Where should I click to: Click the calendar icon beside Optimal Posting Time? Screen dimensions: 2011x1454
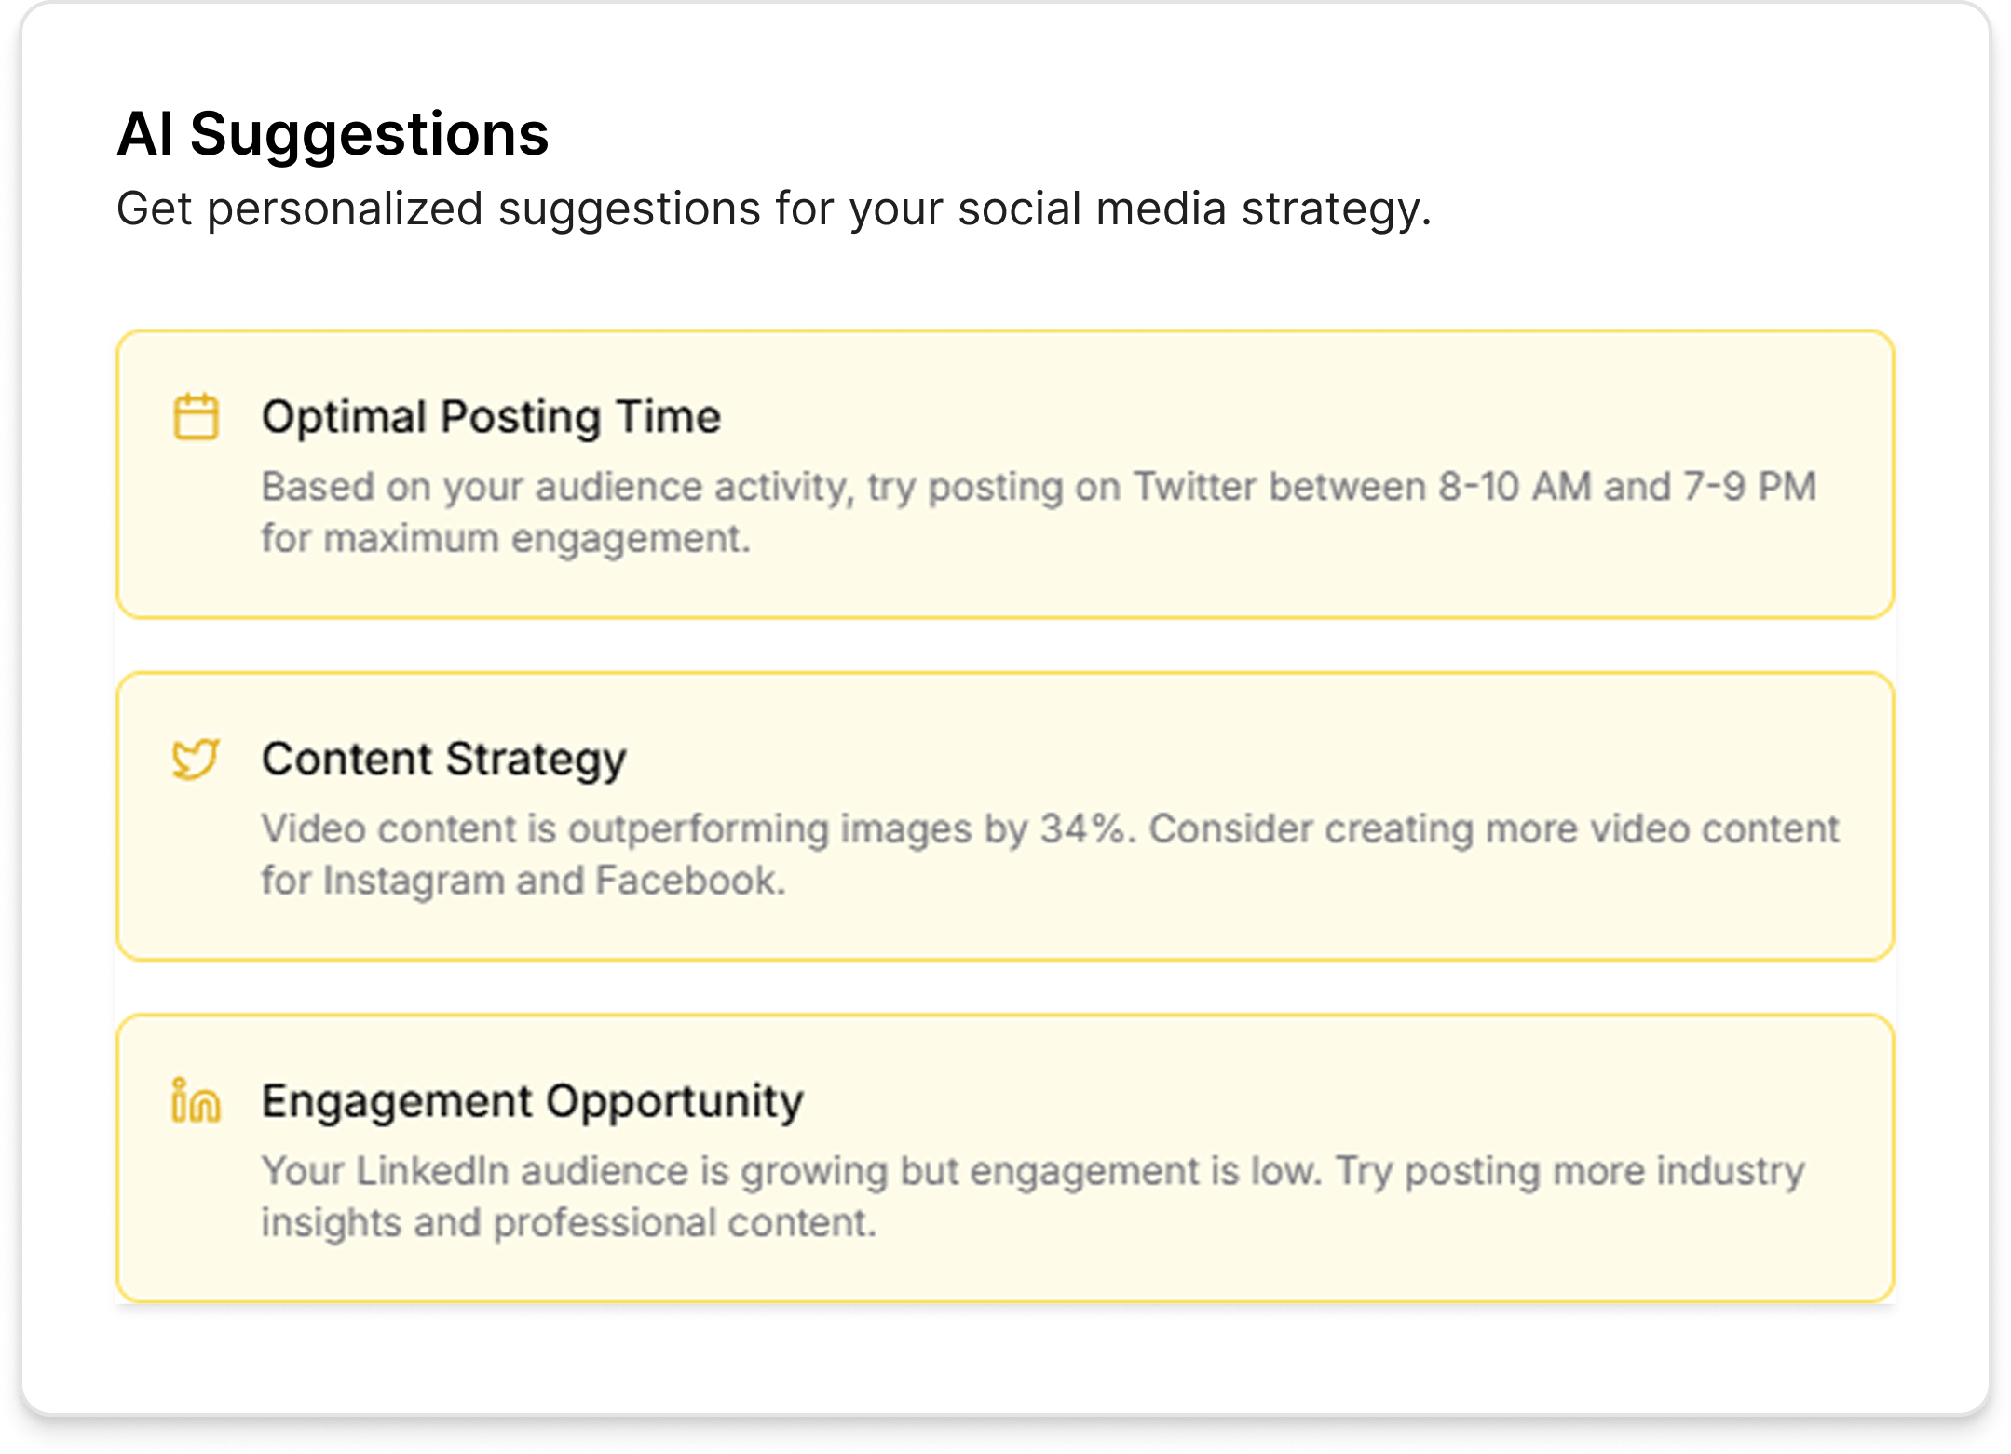coord(197,416)
